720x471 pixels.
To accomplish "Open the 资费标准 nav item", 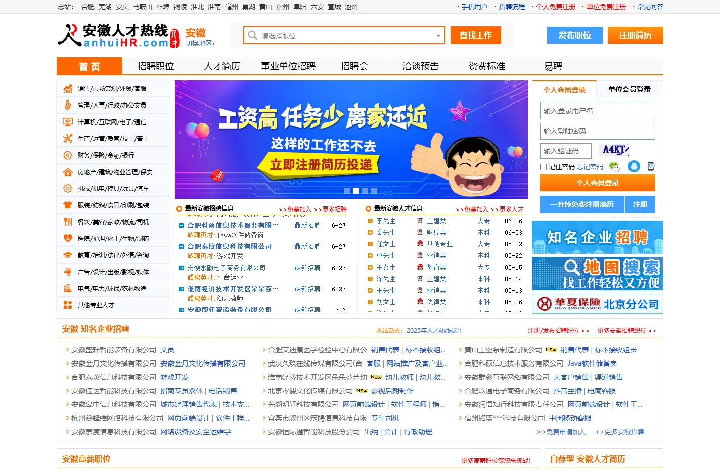I will coord(487,66).
